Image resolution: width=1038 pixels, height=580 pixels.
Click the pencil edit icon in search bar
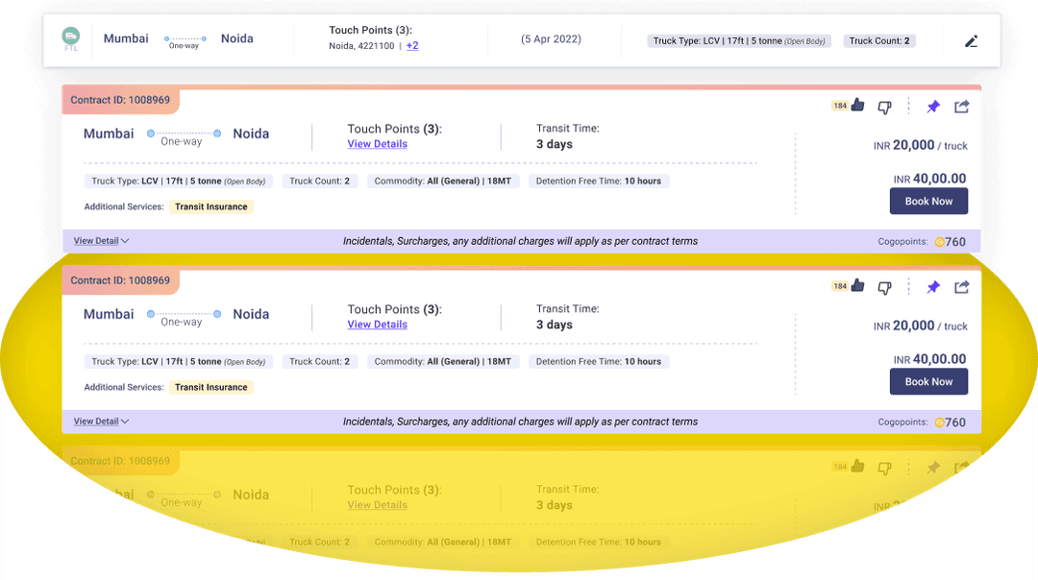coord(971,41)
